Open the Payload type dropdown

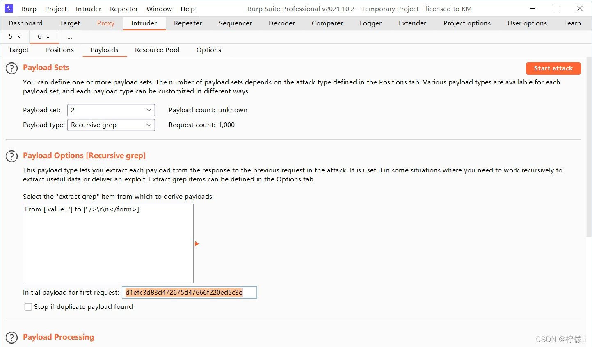coord(111,125)
